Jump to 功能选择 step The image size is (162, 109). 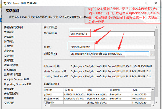click(9, 51)
